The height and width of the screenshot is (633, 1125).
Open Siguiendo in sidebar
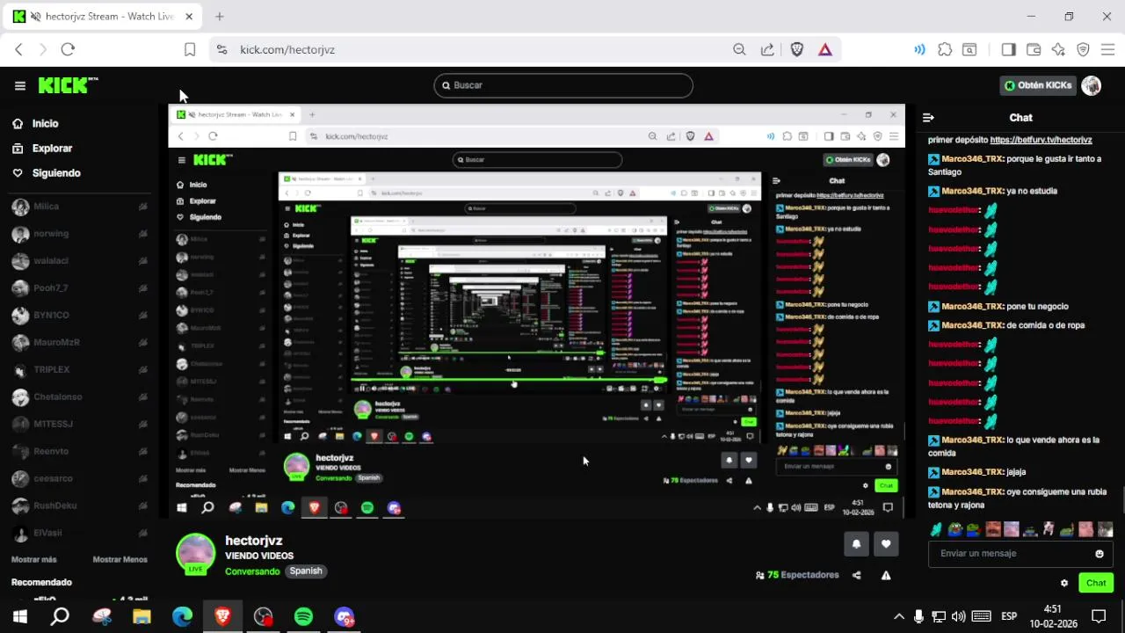[46, 173]
